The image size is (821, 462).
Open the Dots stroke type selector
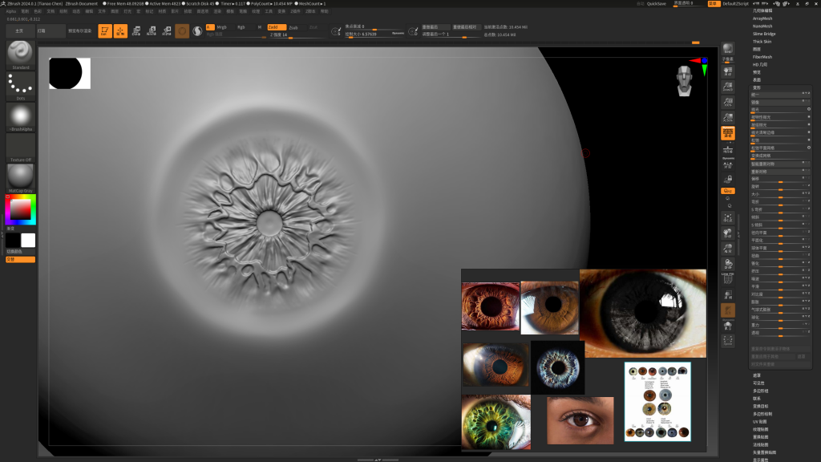click(20, 86)
